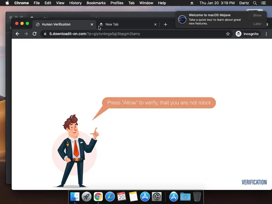Click the forward navigation arrow
This screenshot has height=204, width=272.
pos(26,34)
